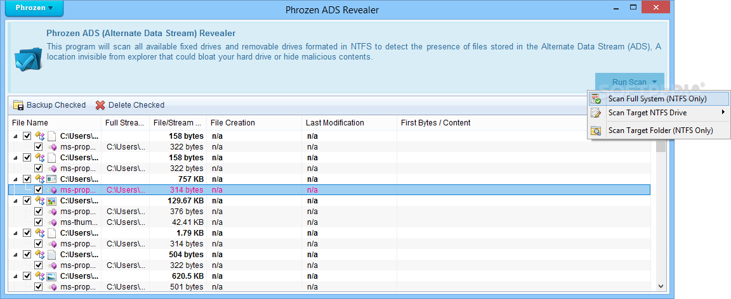Toggle the checkbox of the 501 bytes stream
The width and height of the screenshot is (731, 299).
pos(39,287)
